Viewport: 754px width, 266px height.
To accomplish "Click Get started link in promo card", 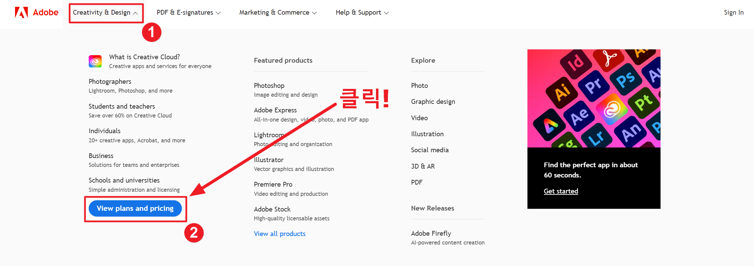I will (561, 191).
